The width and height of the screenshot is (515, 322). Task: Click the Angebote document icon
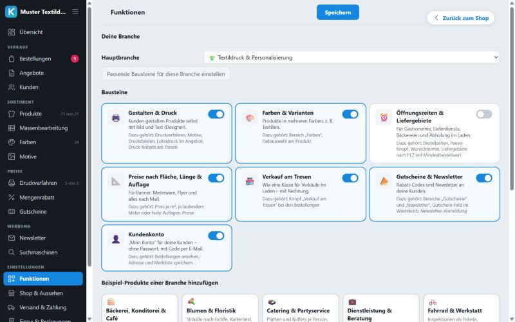pyautogui.click(x=12, y=73)
